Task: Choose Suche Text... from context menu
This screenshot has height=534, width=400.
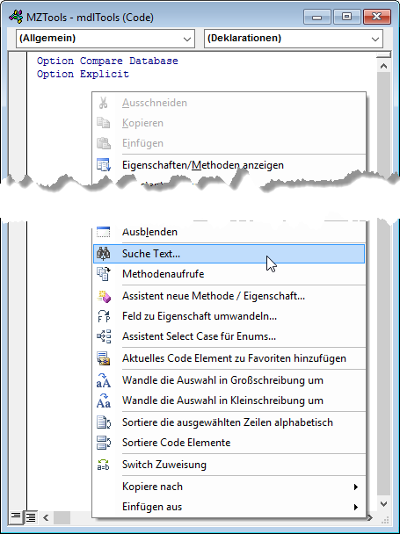Action: click(x=229, y=254)
